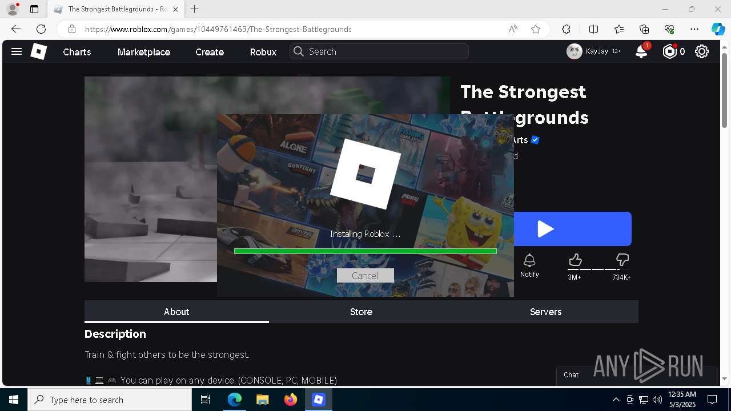The height and width of the screenshot is (411, 731).
Task: Open Microsoft Edge from taskbar
Action: 235,400
